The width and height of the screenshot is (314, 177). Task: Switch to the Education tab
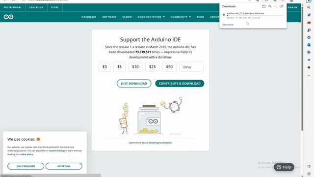pyautogui.click(x=36, y=7)
